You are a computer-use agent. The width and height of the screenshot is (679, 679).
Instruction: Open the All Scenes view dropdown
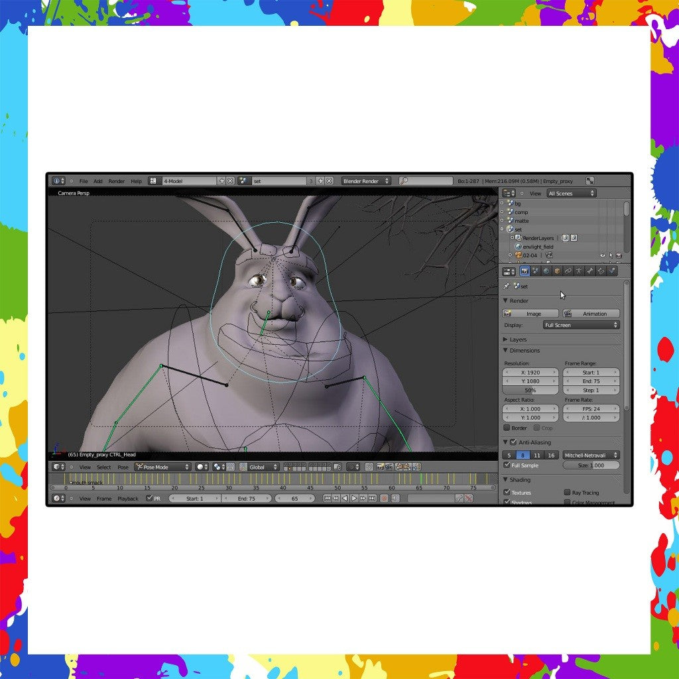tap(570, 193)
